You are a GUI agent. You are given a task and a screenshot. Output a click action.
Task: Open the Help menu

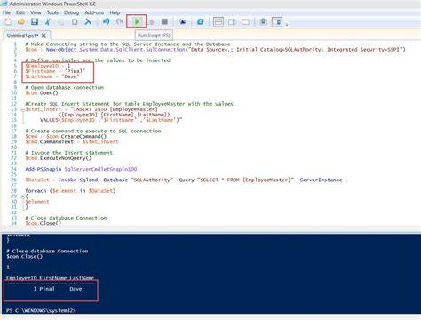tap(115, 12)
